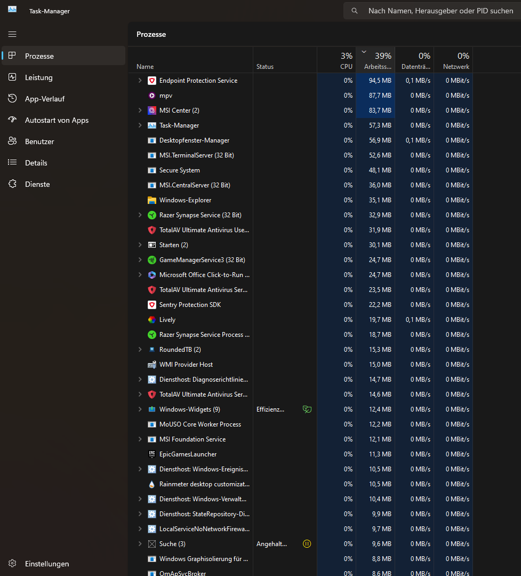Select MSI.TerminalServer (32 Bit) row
The height and width of the screenshot is (576, 521).
300,155
